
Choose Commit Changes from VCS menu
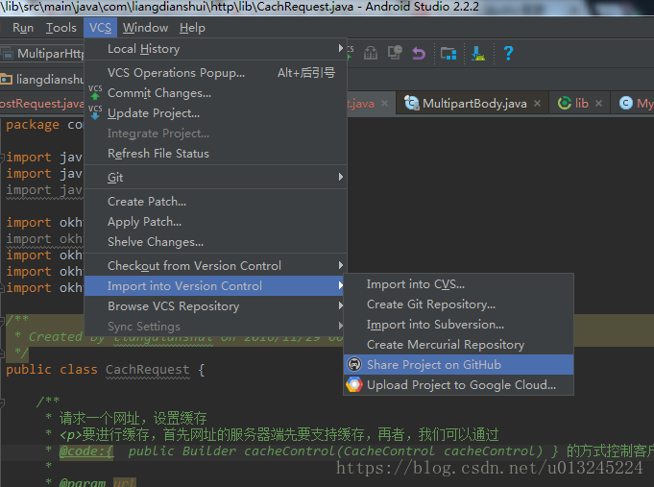[x=216, y=92]
